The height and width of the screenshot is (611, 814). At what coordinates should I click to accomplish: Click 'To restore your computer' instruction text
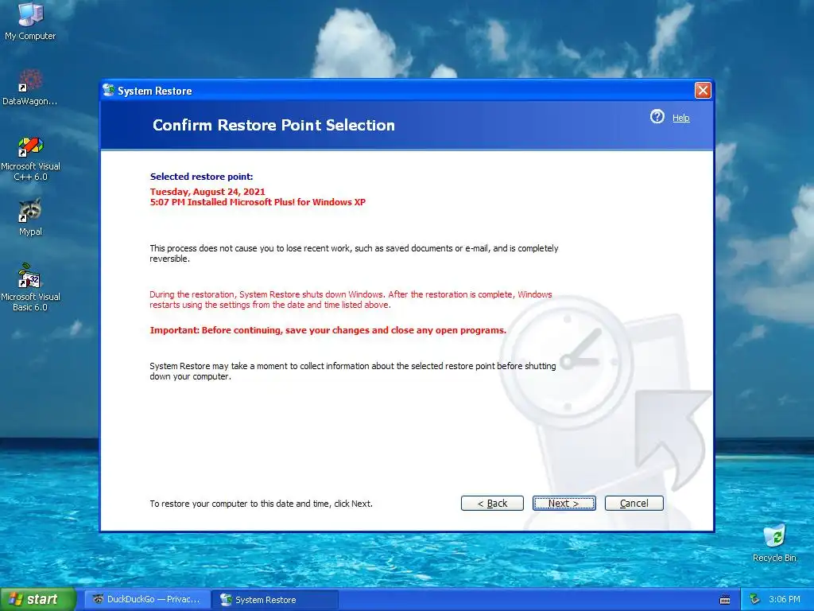[261, 504]
